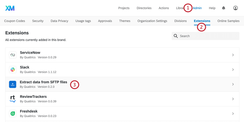Open the Help menu
The width and height of the screenshot is (244, 122).
[212, 8]
